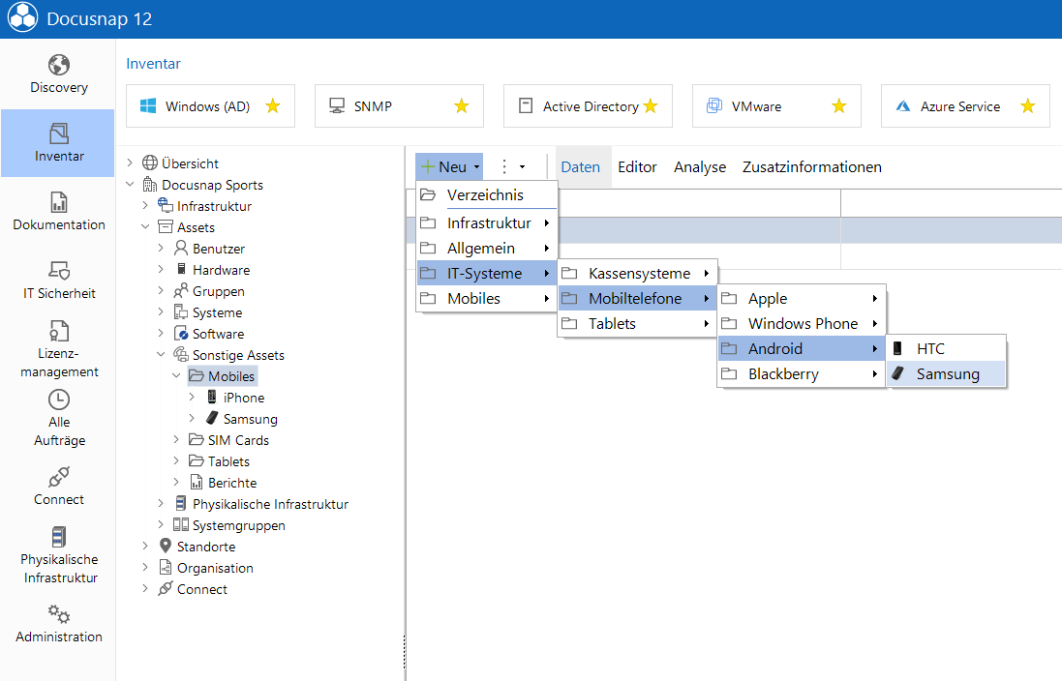Open the Dokumentation sidebar section
Screen dimensions: 1062x681
click(x=59, y=211)
